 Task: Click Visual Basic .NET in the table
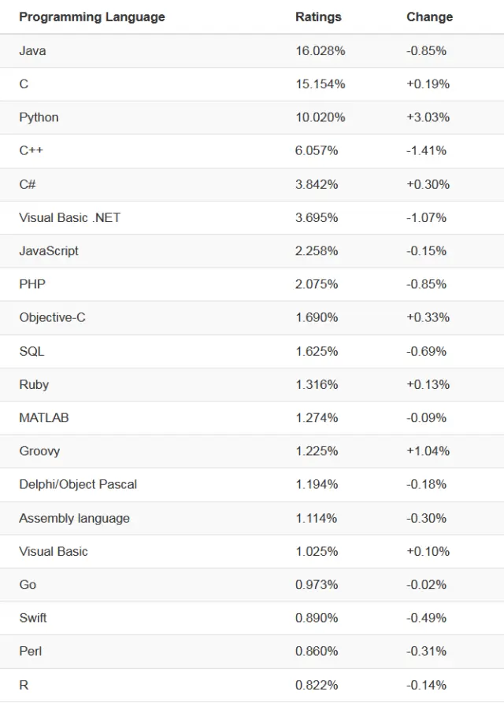click(x=70, y=217)
